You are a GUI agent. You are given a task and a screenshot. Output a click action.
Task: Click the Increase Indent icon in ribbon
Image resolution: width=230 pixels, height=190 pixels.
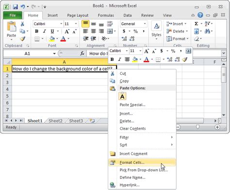pos(93,39)
